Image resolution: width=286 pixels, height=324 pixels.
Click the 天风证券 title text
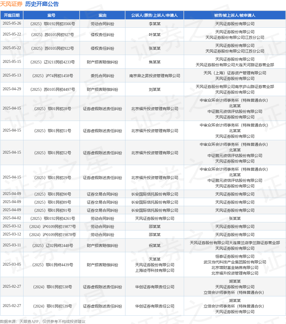(x=11, y=4)
